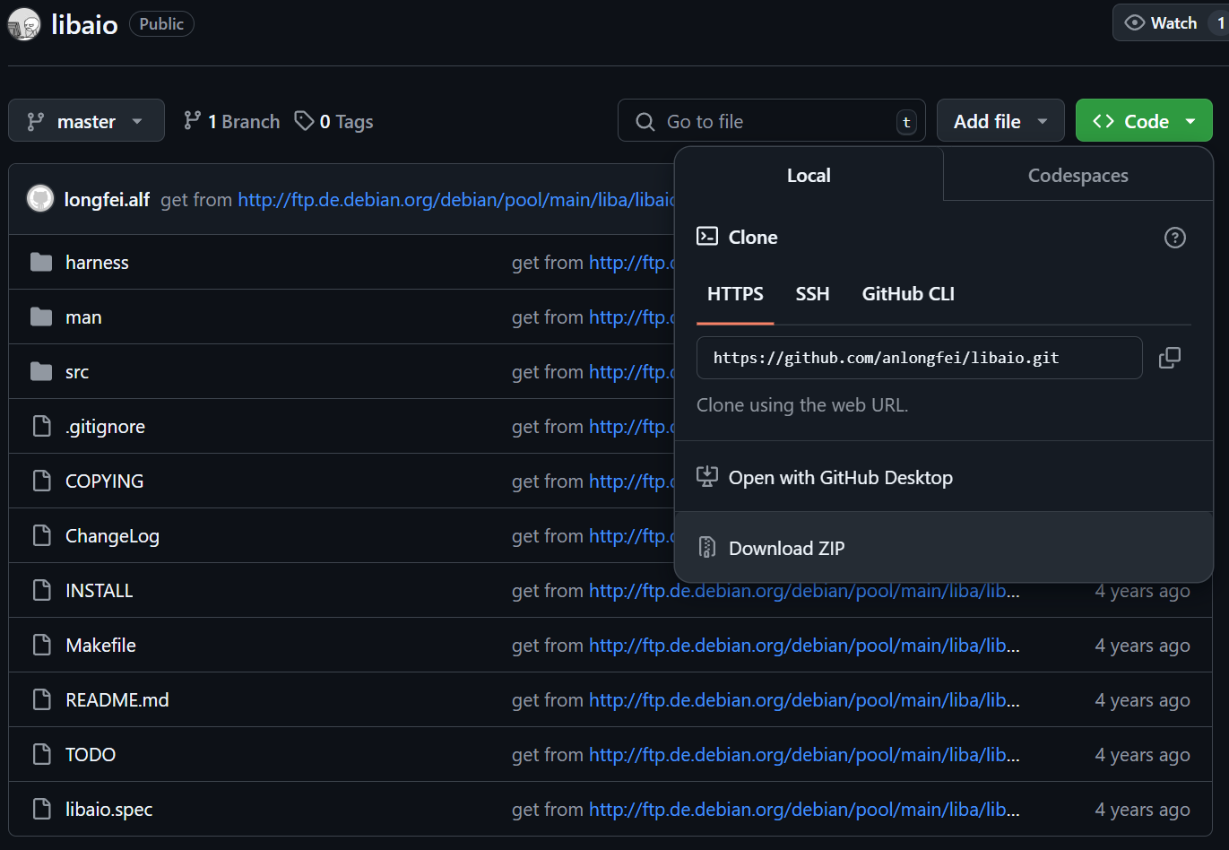This screenshot has height=850, width=1229.
Task: Open the INSTALL file
Action: pos(99,590)
